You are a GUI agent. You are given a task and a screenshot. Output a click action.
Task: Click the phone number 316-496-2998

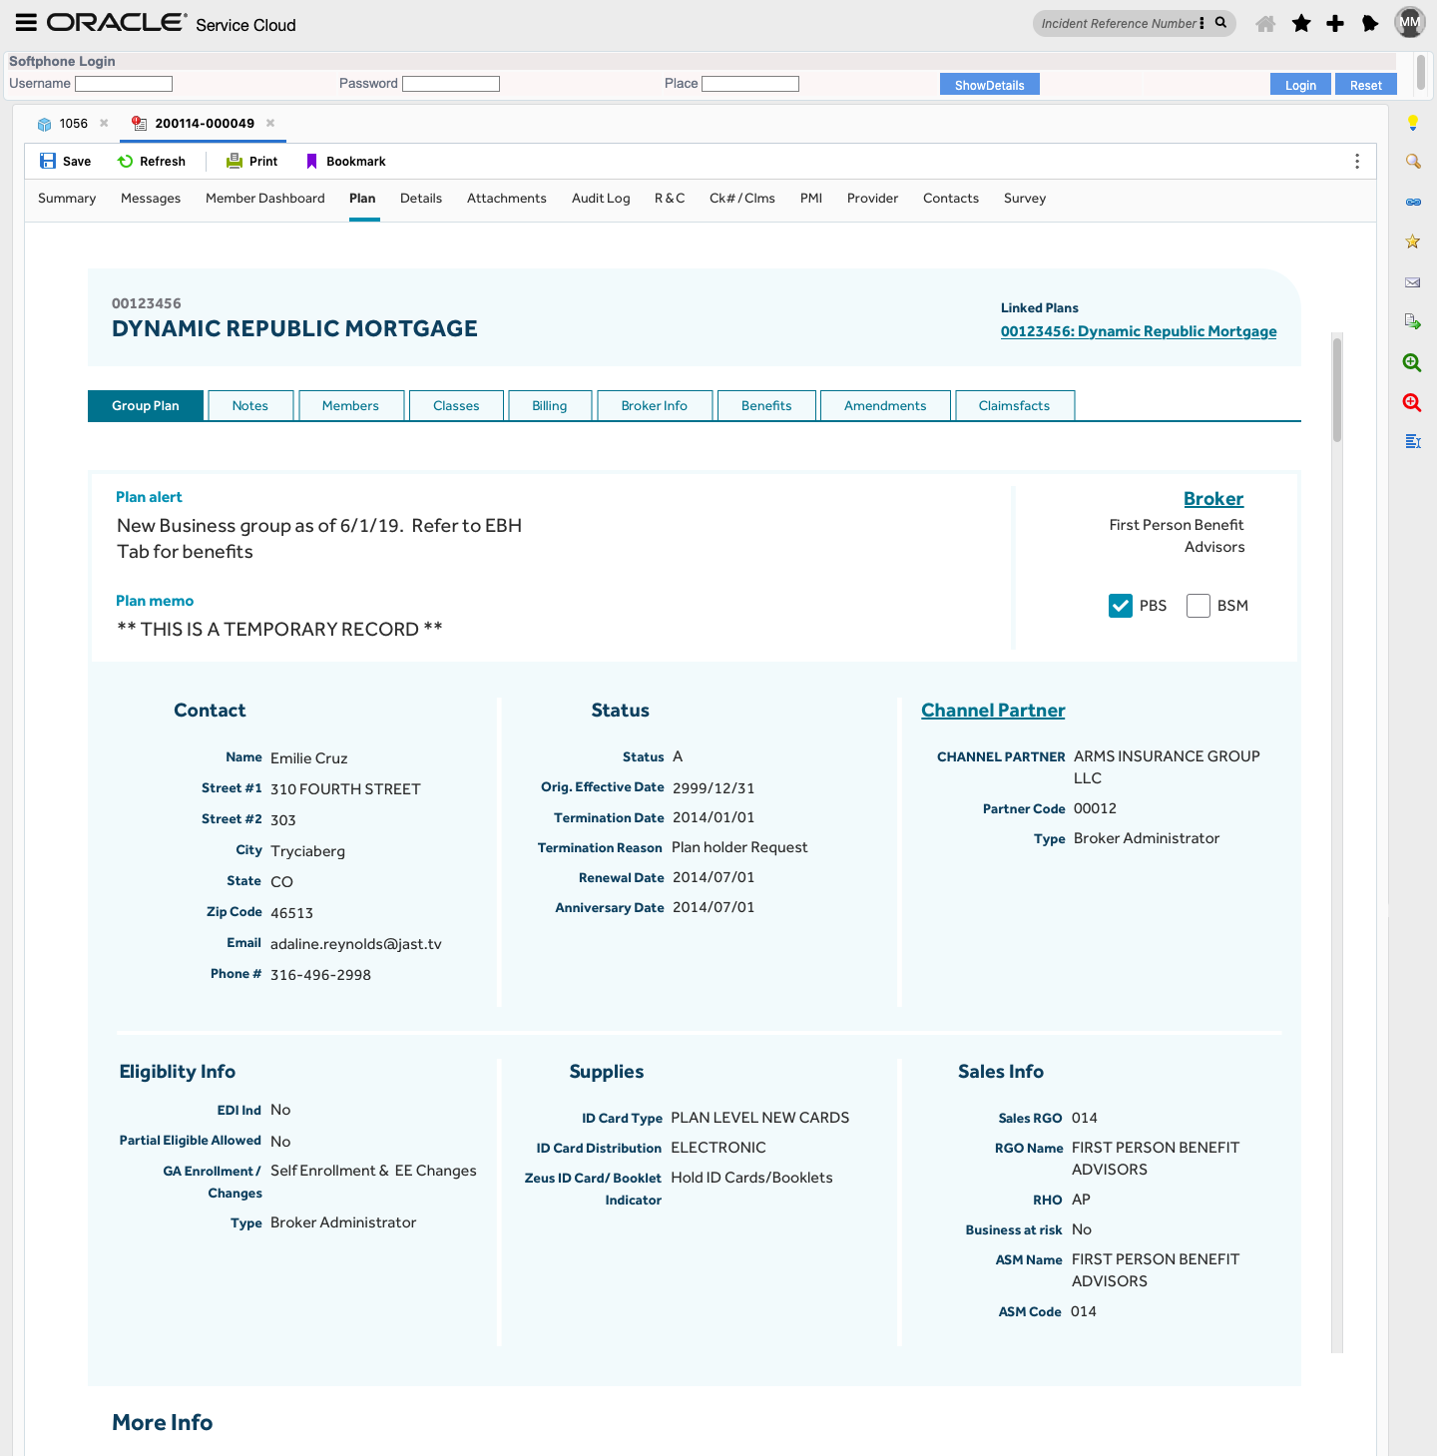(320, 975)
